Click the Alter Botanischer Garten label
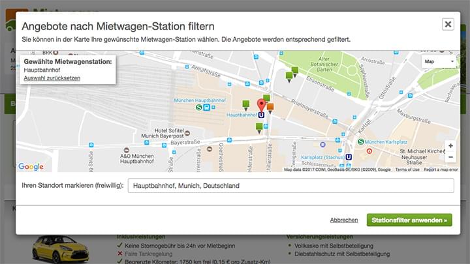 pos(324,64)
